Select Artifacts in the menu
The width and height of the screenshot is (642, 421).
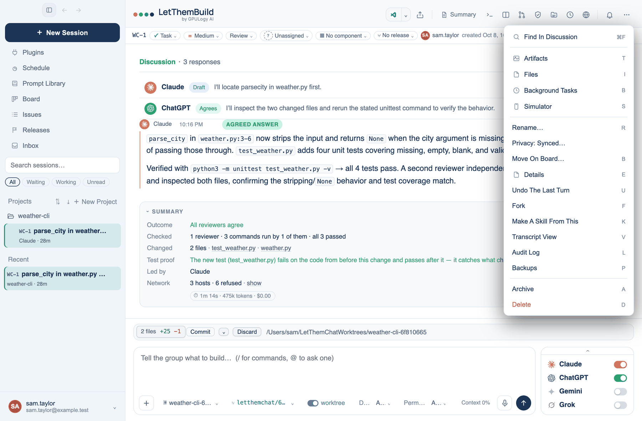pos(569,58)
